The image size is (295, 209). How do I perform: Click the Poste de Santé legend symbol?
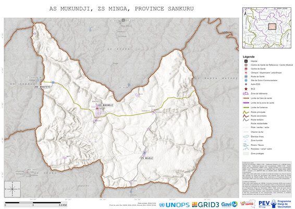click(x=245, y=76)
